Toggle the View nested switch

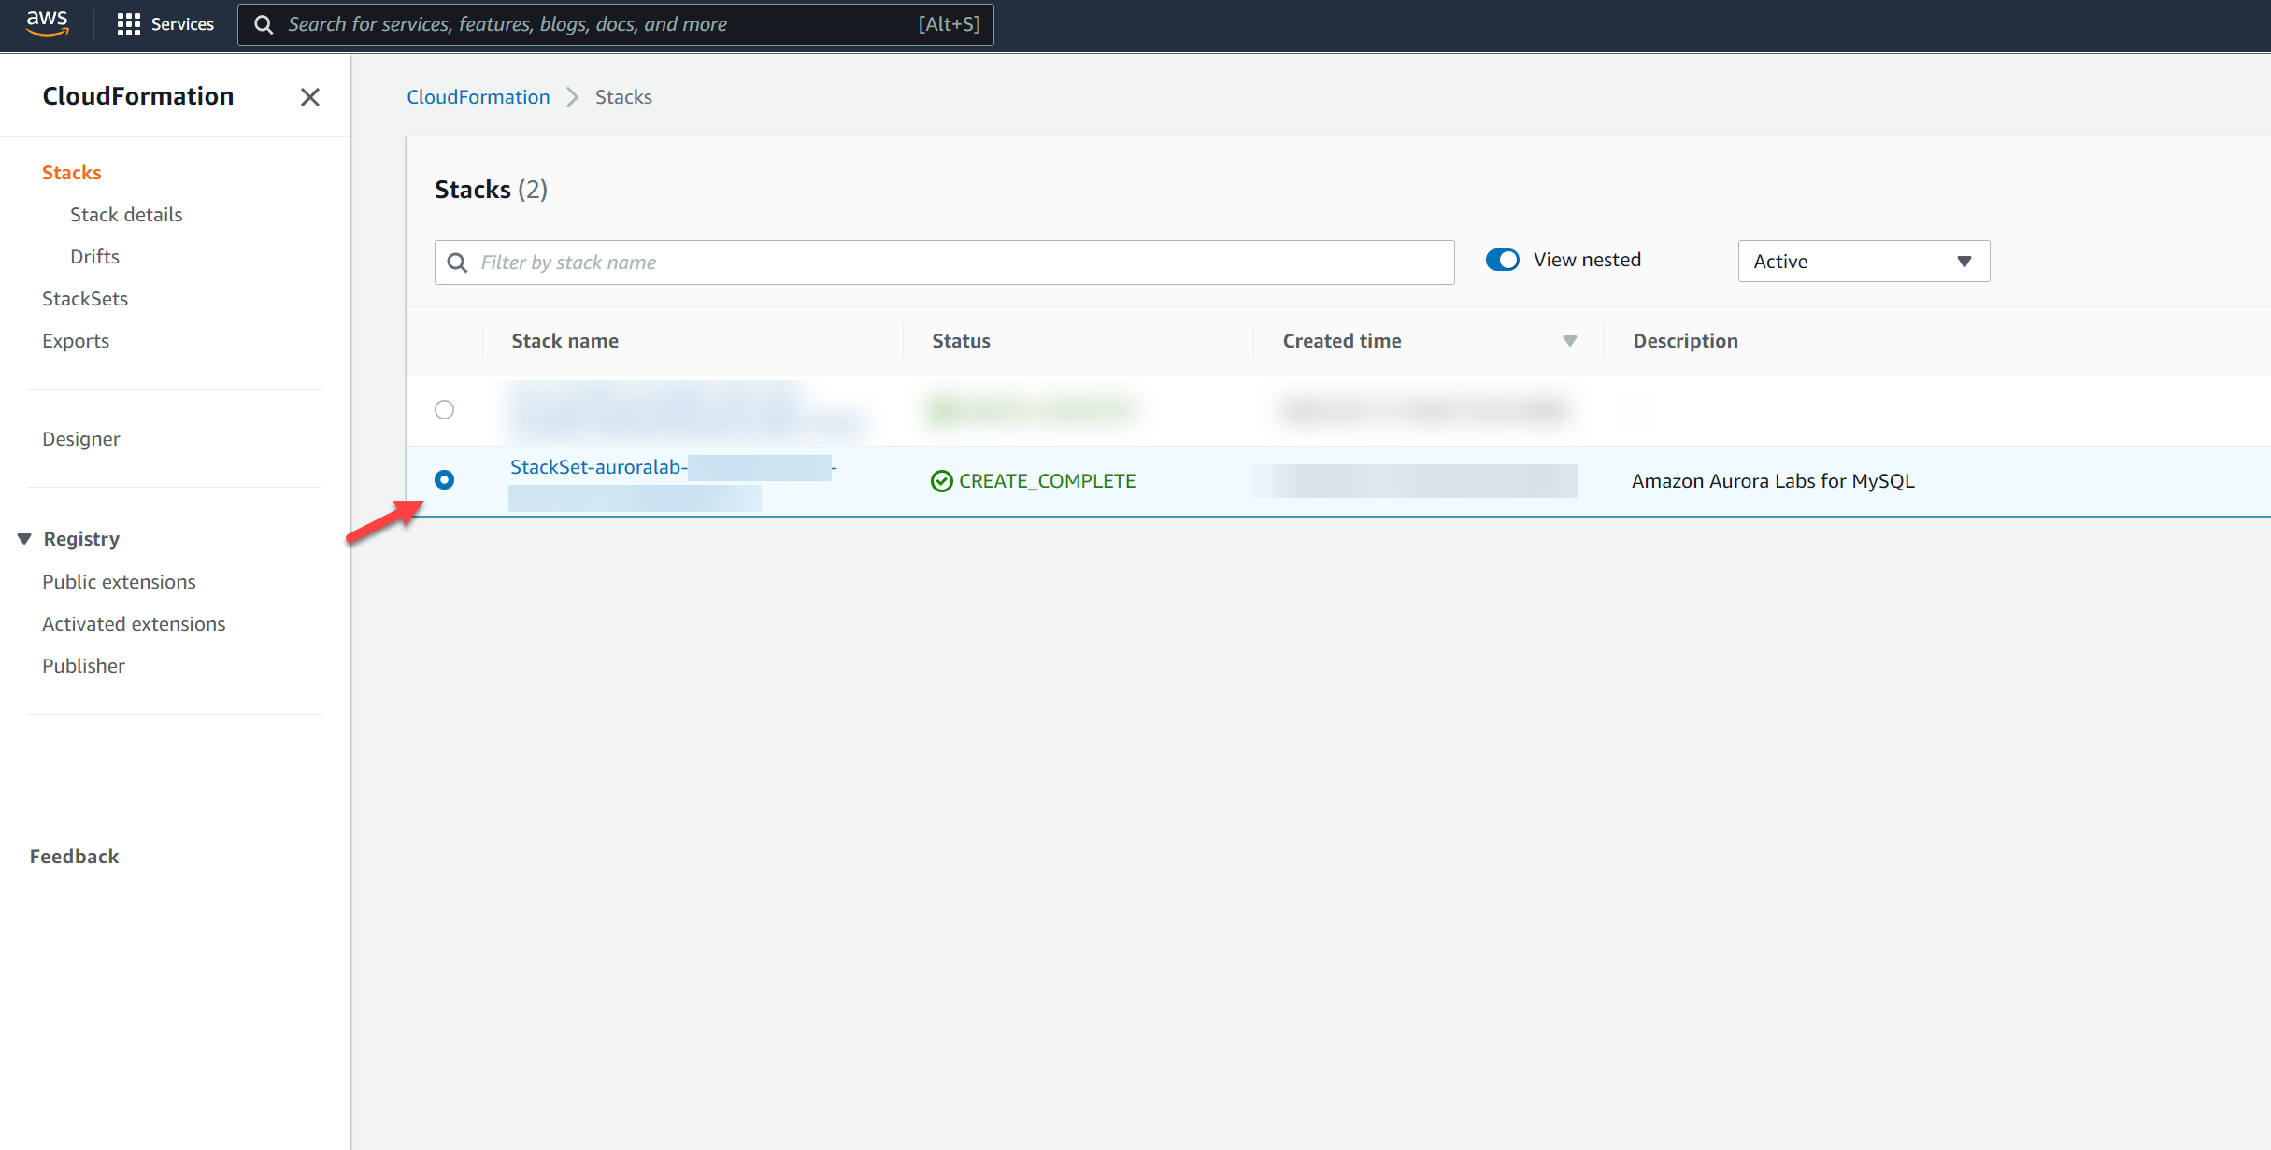point(1502,260)
